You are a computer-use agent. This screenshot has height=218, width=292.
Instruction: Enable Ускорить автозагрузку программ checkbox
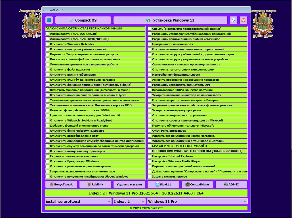click(149, 110)
